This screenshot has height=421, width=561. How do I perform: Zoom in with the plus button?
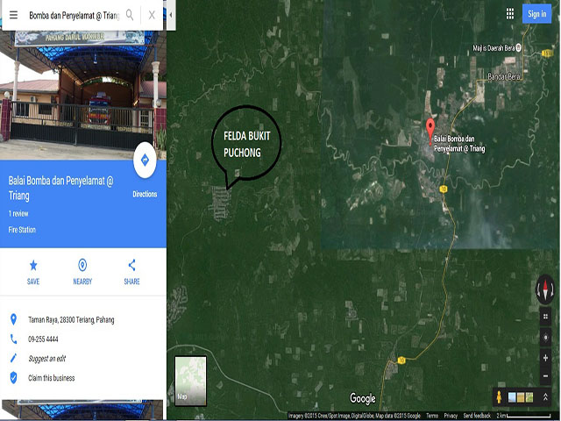(x=545, y=358)
